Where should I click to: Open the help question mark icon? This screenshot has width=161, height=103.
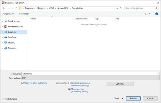click(157, 14)
